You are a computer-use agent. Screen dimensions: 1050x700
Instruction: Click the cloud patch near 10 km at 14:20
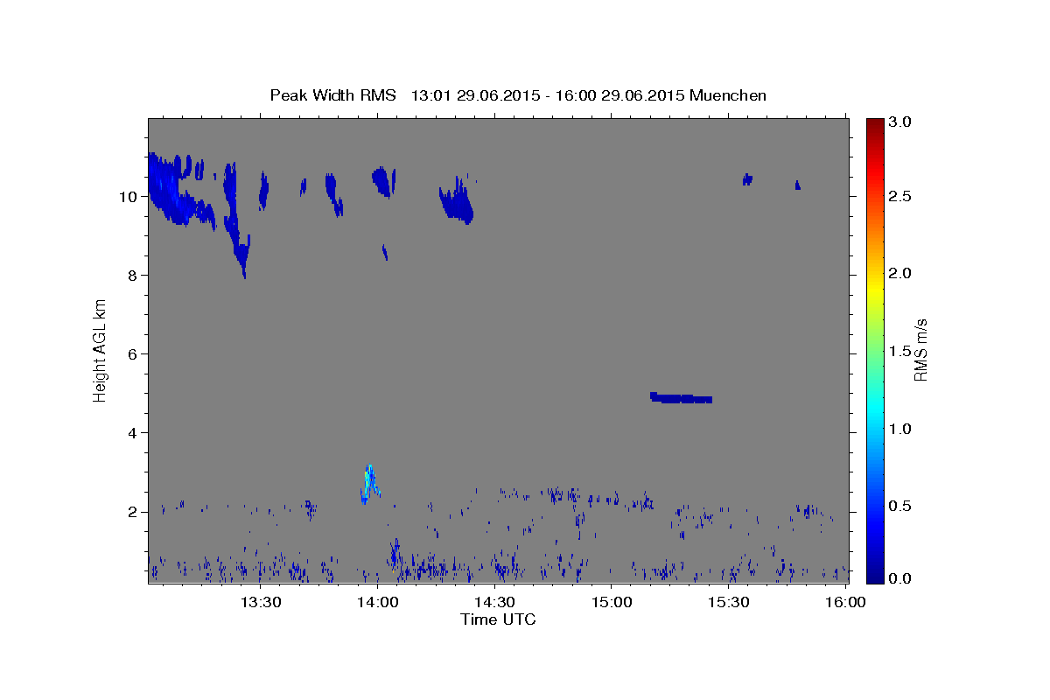pyautogui.click(x=456, y=201)
